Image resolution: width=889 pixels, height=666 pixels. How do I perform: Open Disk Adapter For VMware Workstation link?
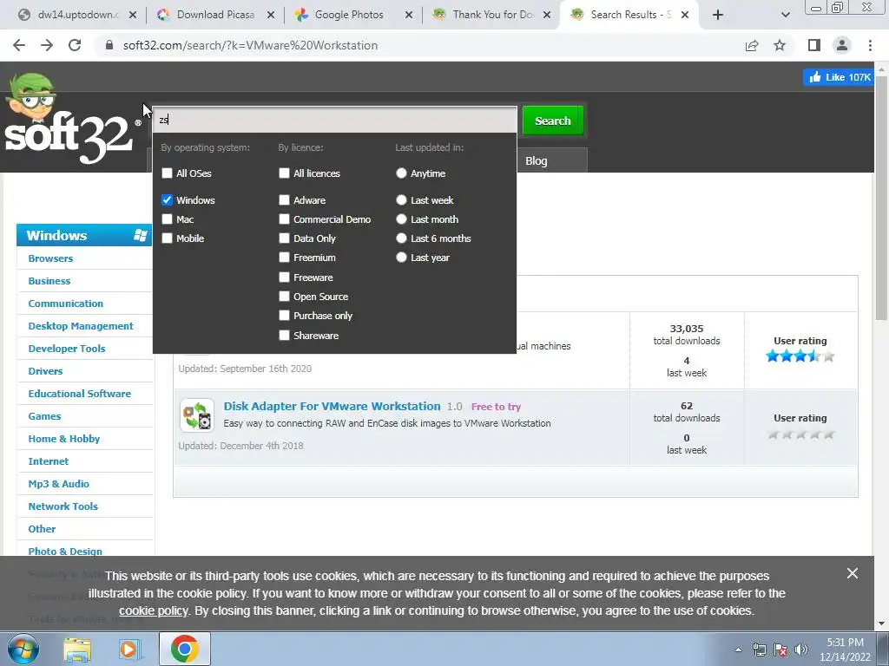click(x=332, y=406)
